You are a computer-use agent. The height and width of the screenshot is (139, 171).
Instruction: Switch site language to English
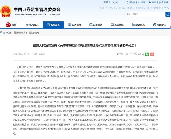point(115,2)
